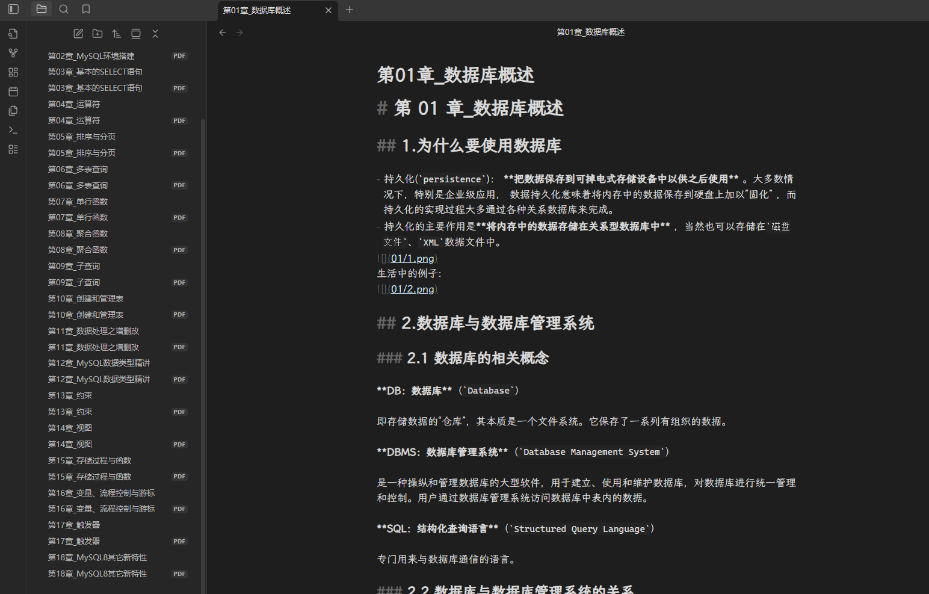Place cursor in heading 1.为什么要使用数据库

481,146
